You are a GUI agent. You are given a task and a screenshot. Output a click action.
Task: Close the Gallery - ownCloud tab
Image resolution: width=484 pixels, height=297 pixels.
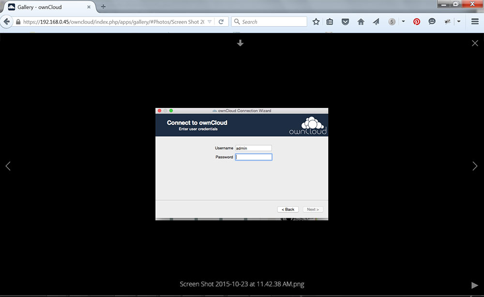pyautogui.click(x=89, y=7)
